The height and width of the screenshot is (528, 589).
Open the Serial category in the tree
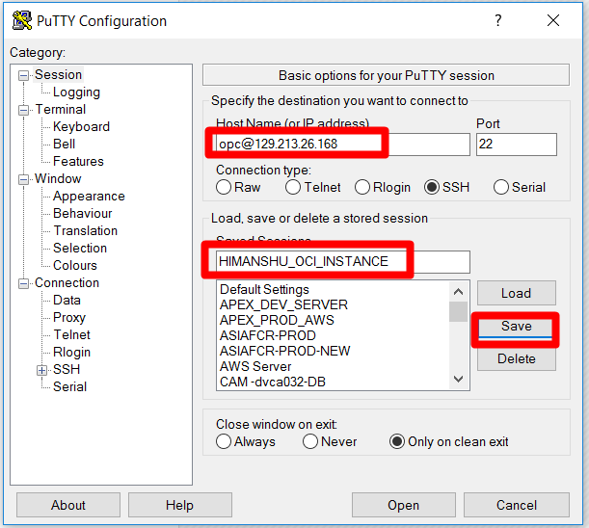click(x=69, y=386)
